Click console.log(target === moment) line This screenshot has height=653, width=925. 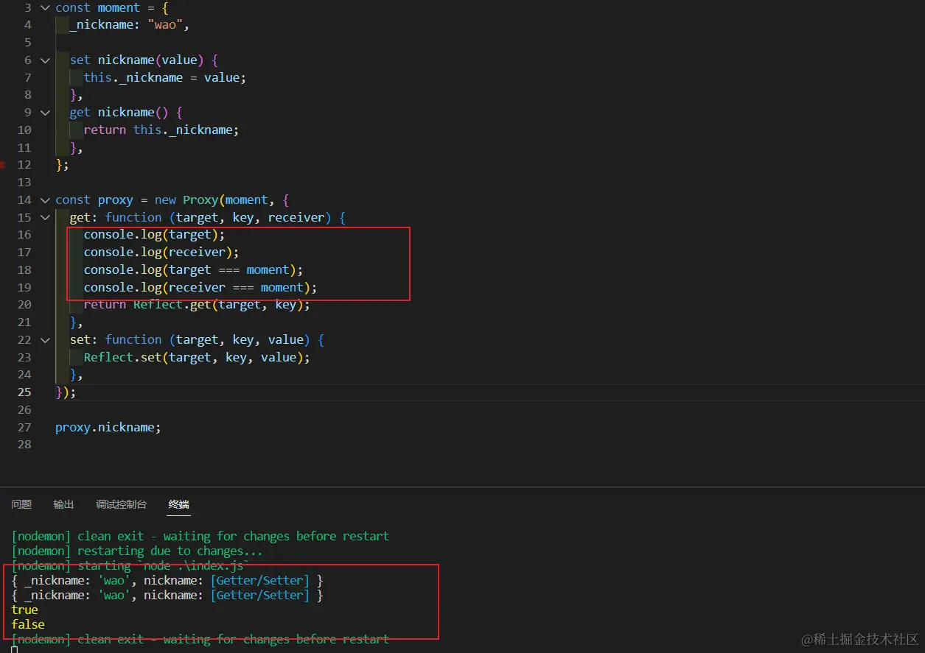(x=193, y=270)
